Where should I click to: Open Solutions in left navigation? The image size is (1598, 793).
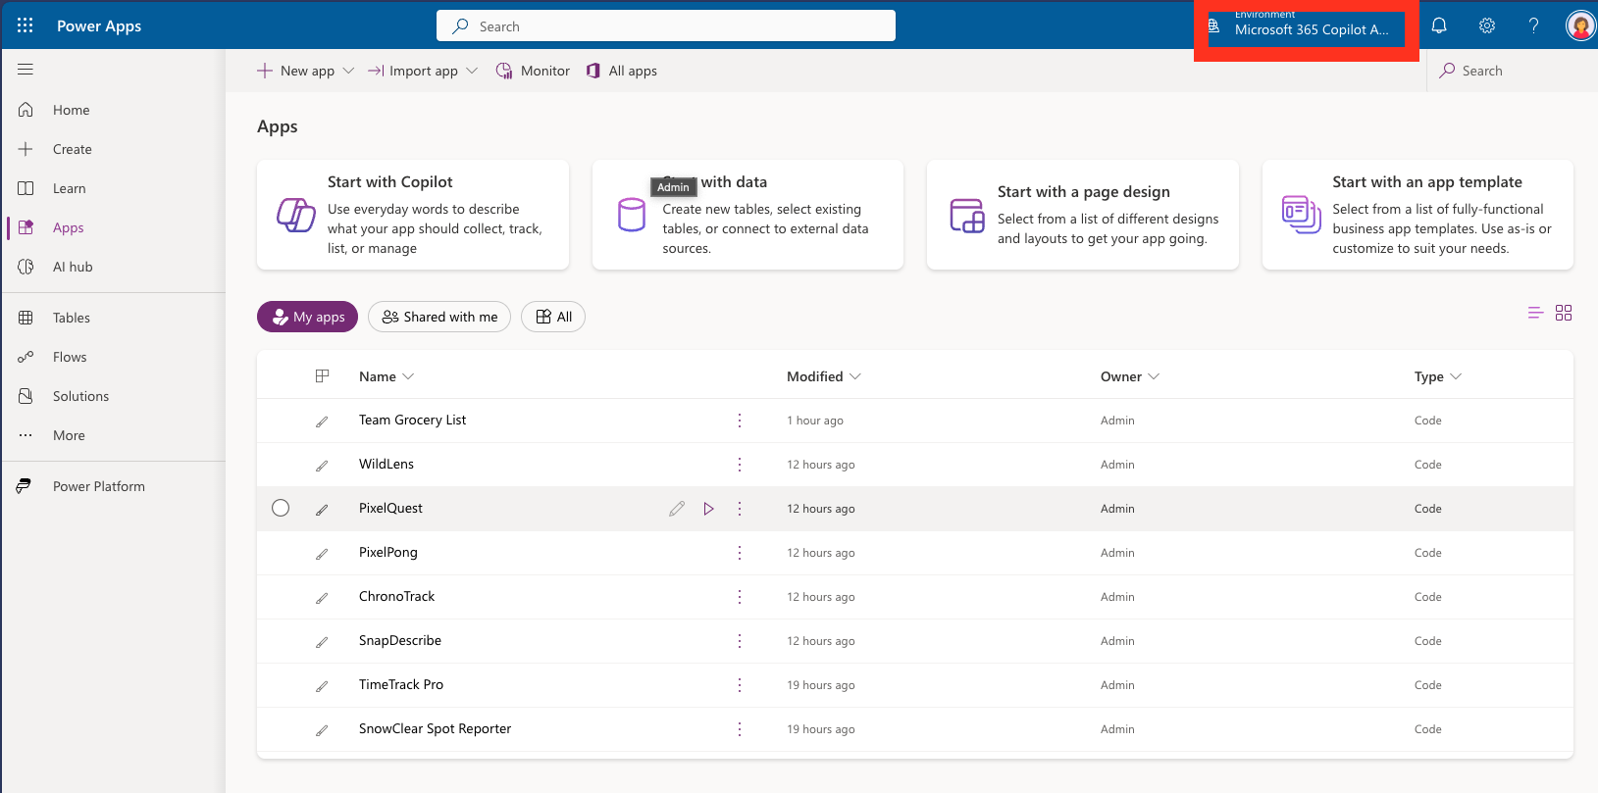coord(80,396)
